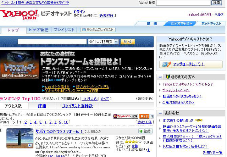Open Yahoo!ビデオキャストで何ができる link
Screen dimensions: 227x157
[x=188, y=84]
